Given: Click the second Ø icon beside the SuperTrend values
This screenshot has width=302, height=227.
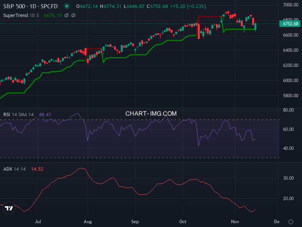Looking at the screenshot, I should 73,16.
